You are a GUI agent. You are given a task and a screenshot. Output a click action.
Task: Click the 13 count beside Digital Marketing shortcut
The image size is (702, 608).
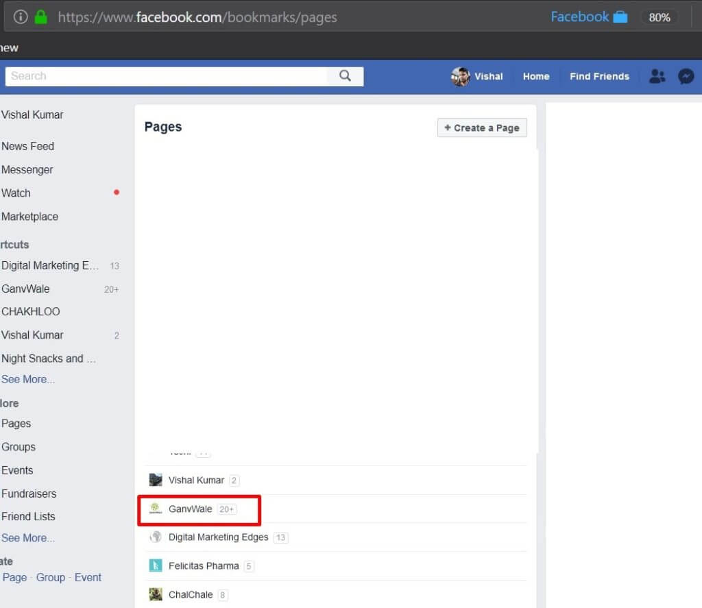coord(114,266)
